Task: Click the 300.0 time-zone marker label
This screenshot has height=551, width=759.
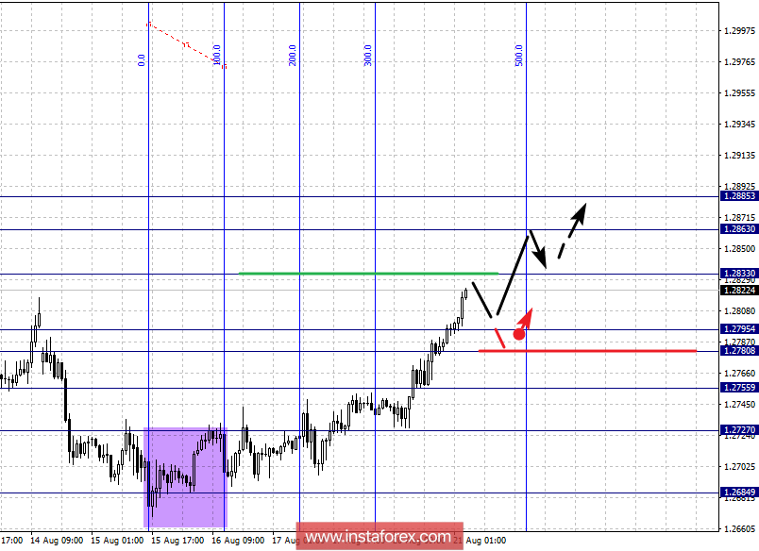Action: 368,55
